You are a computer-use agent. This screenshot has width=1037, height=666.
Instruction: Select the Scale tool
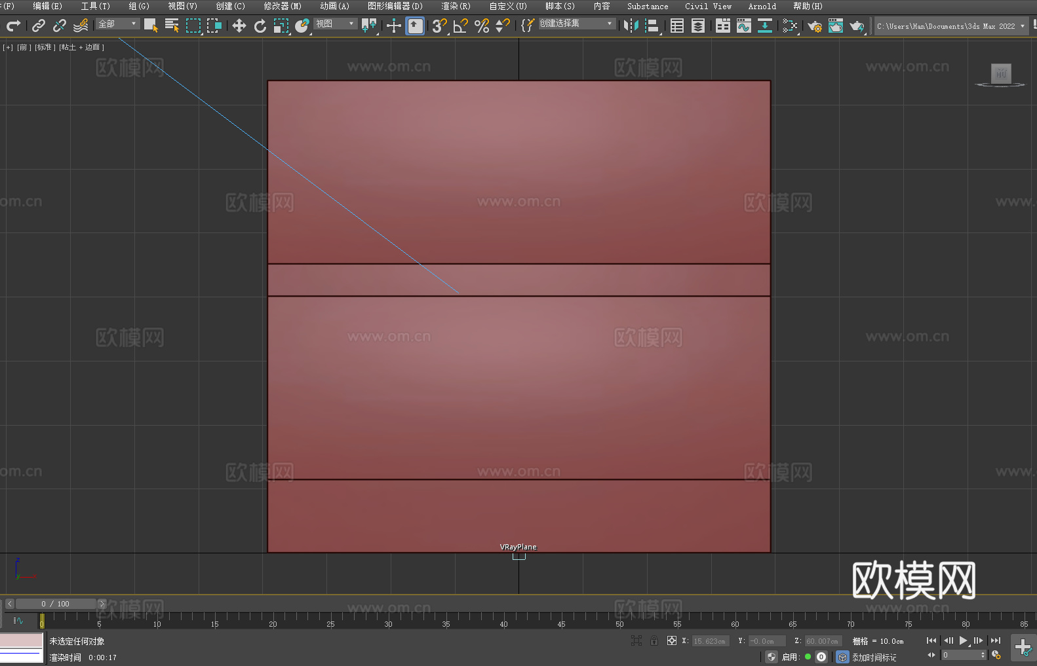tap(281, 26)
